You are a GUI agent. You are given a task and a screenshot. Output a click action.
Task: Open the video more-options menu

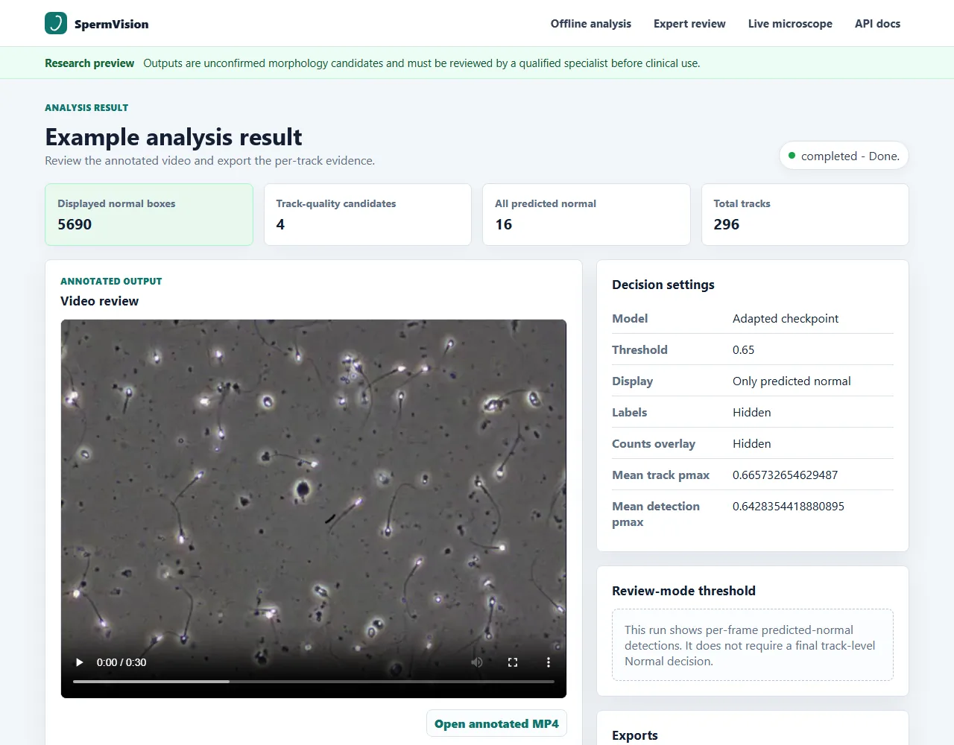(549, 662)
